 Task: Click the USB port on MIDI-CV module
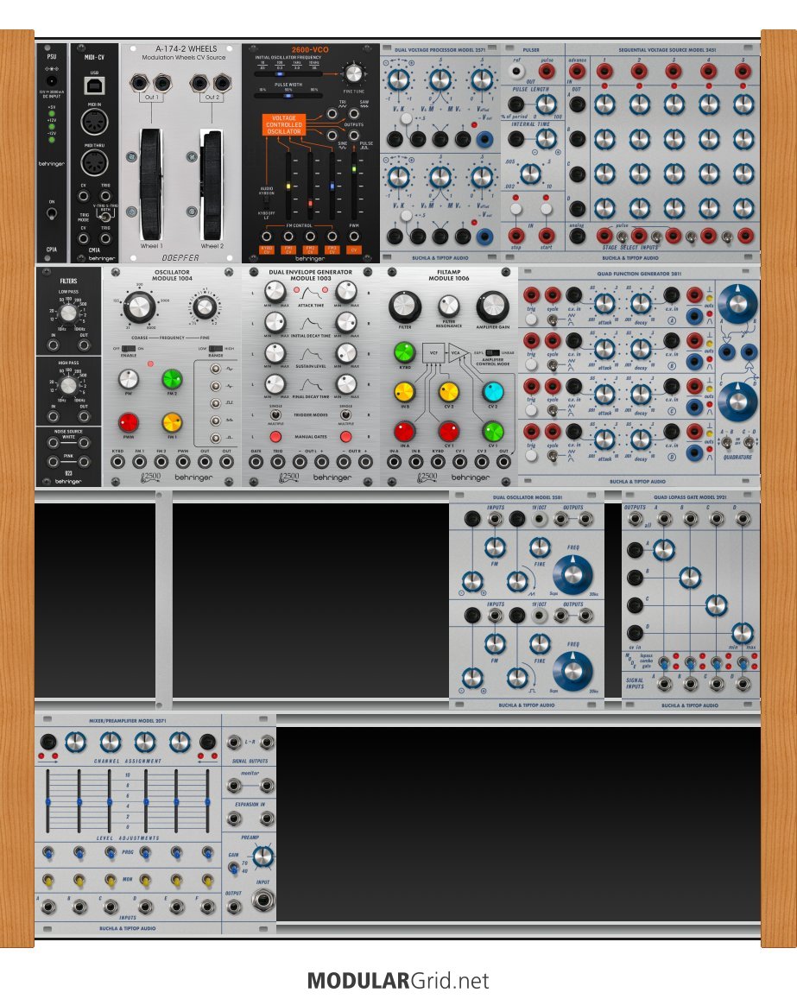tap(94, 85)
